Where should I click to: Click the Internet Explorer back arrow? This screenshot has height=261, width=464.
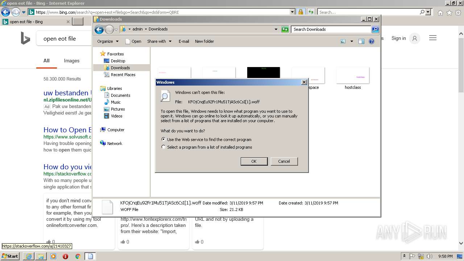[5, 12]
